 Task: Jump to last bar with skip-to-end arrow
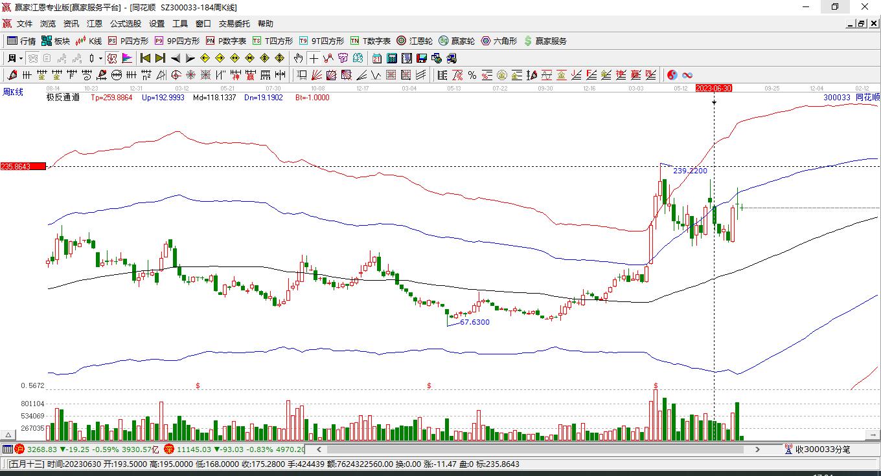click(x=160, y=58)
